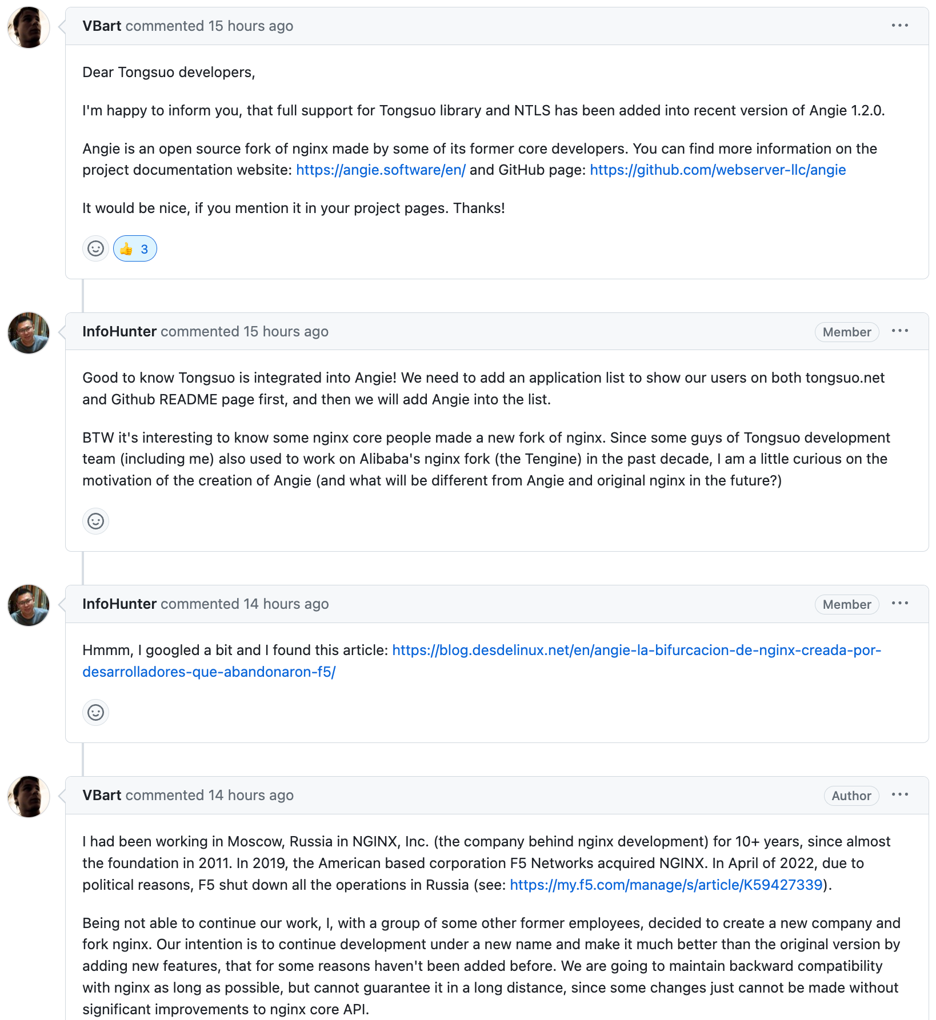
Task: Open the angie.software/en/ documentation link
Action: click(x=381, y=170)
